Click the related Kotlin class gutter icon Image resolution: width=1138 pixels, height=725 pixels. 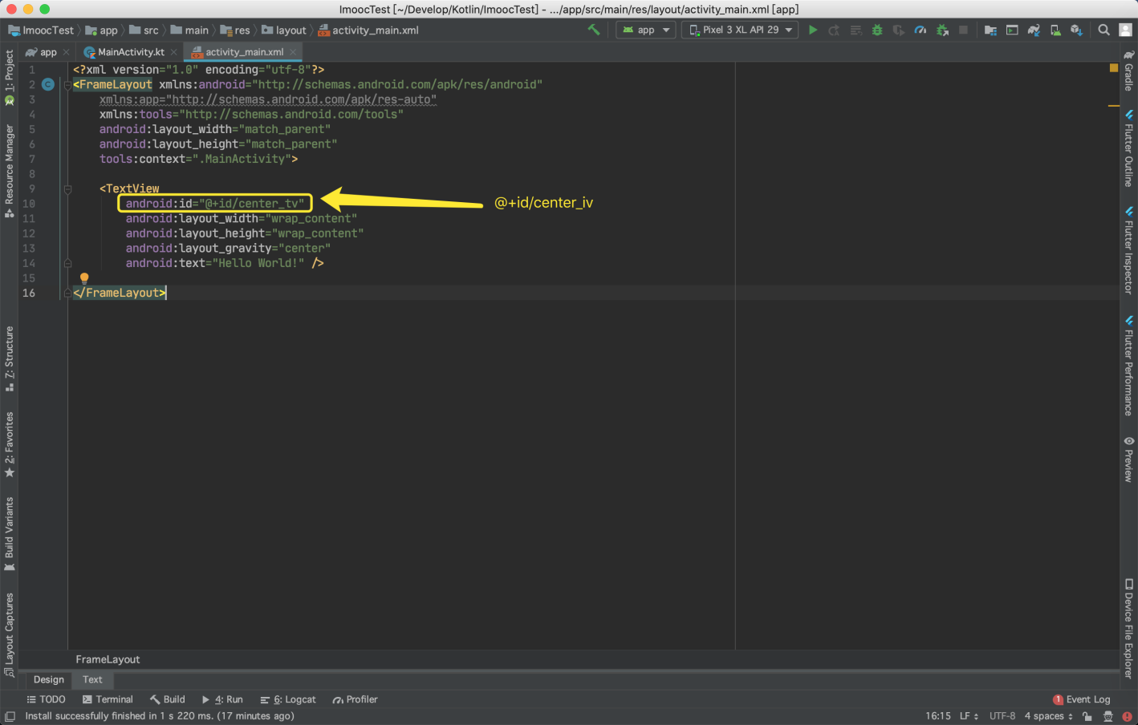pos(48,84)
